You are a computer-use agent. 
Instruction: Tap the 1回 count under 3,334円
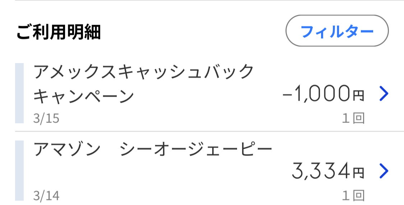(353, 196)
